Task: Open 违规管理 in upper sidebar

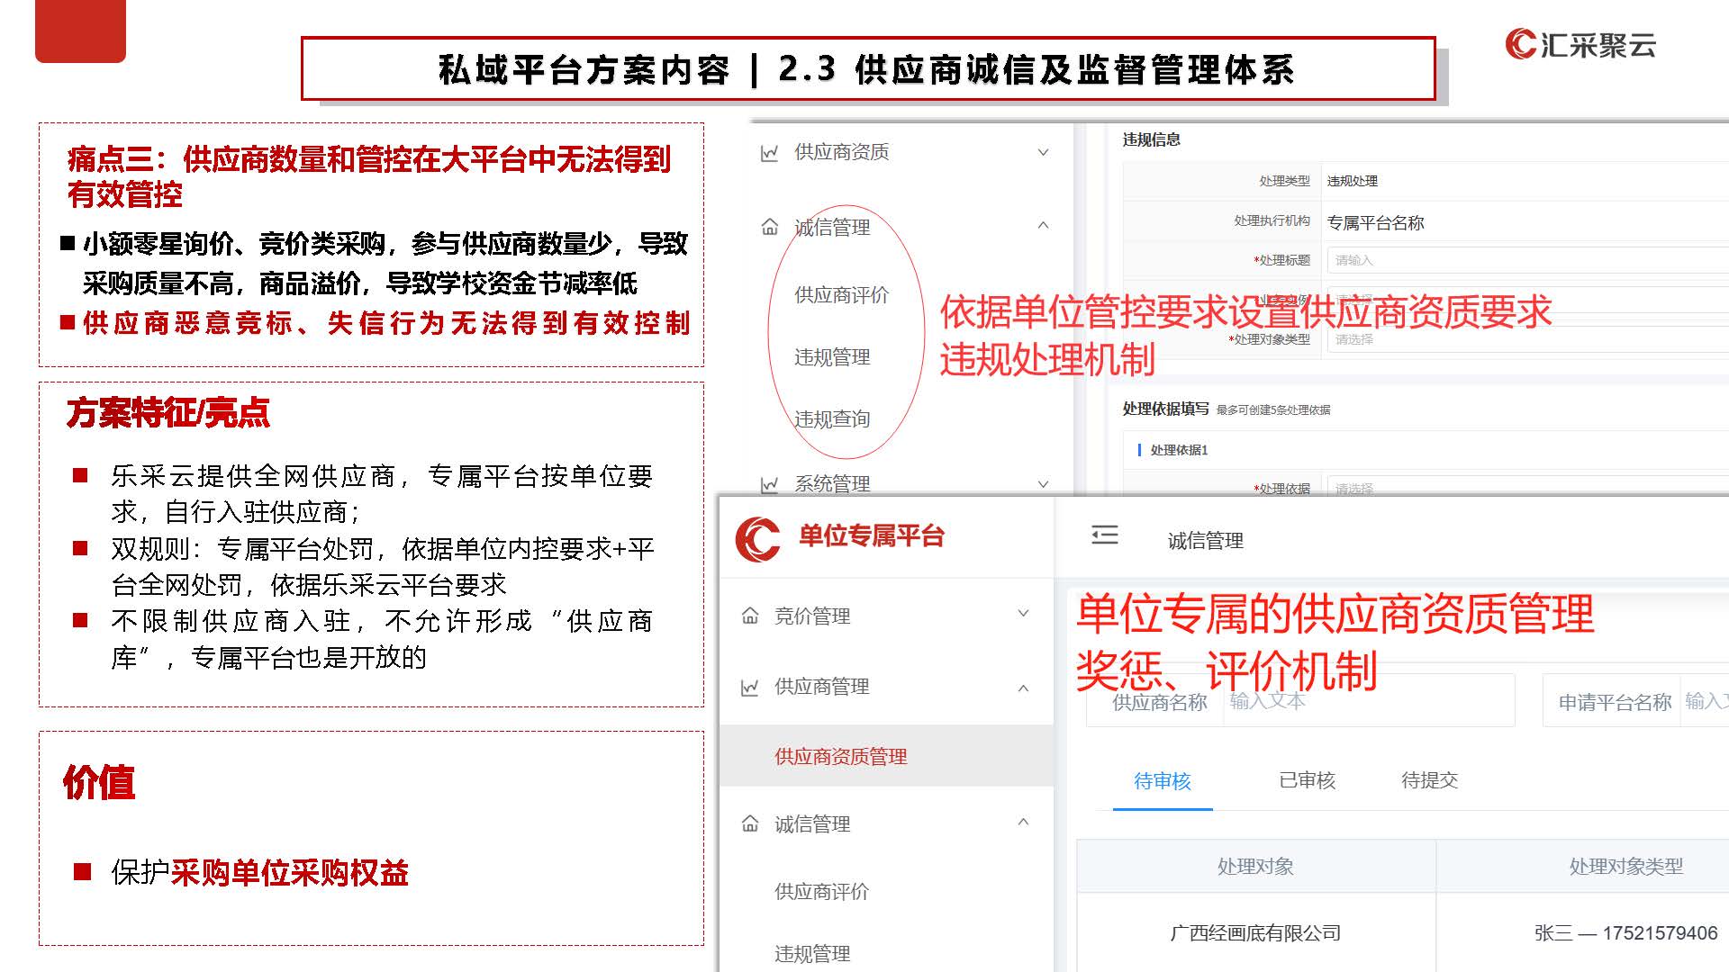Action: (832, 357)
